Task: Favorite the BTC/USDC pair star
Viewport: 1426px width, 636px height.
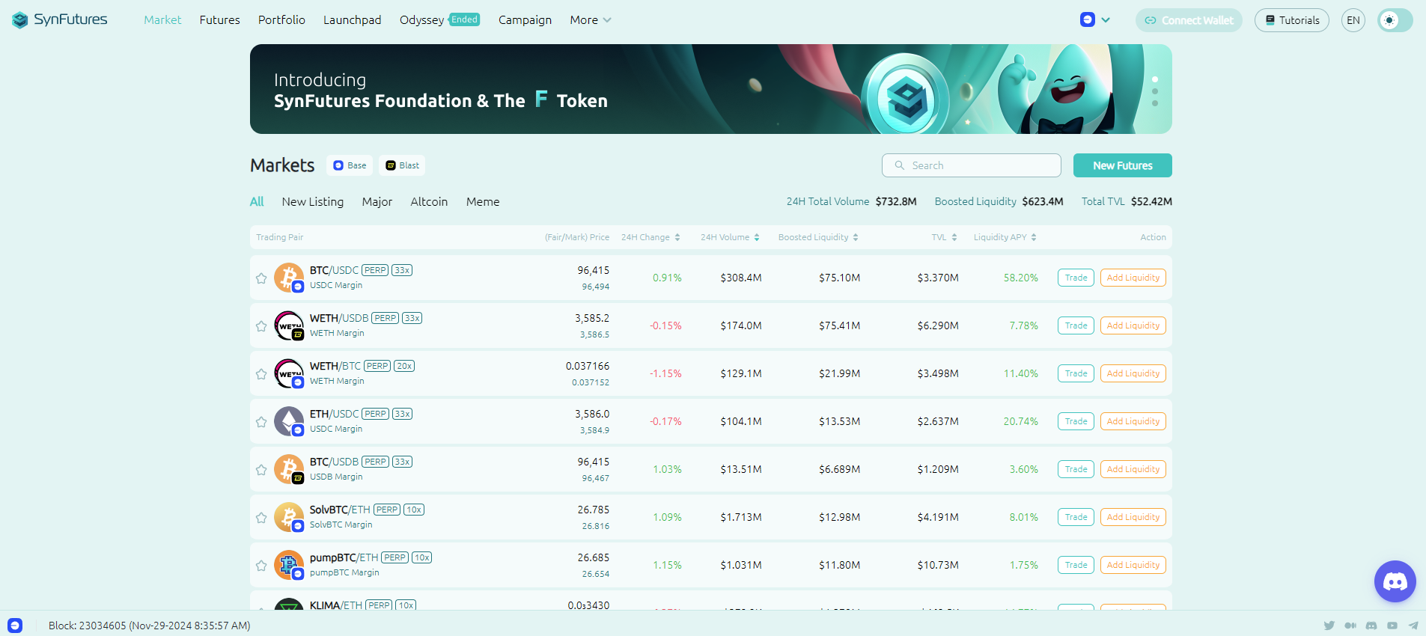Action: (261, 278)
